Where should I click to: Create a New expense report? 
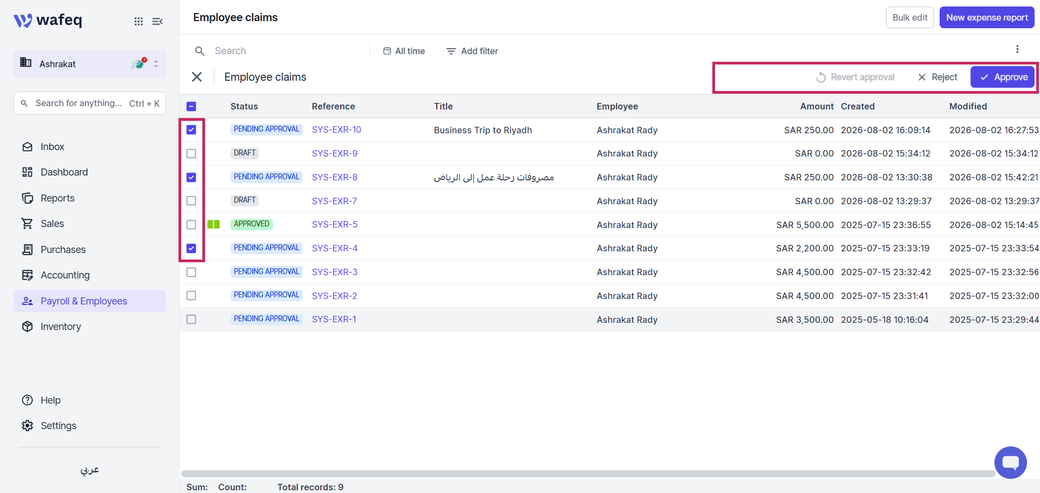pos(987,17)
